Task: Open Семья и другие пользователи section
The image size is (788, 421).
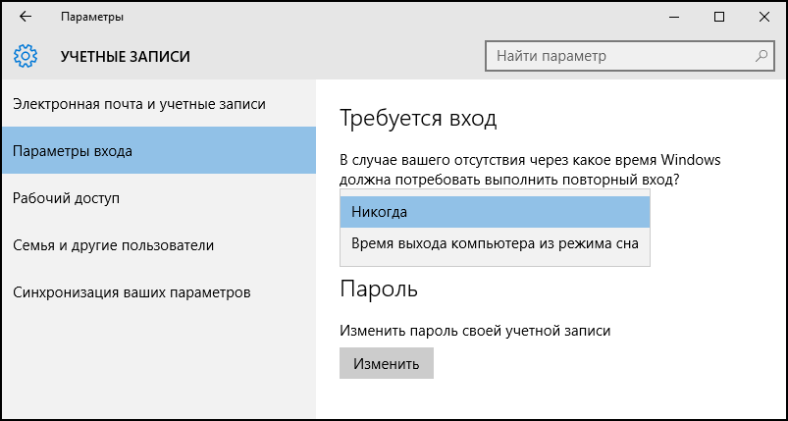Action: (x=159, y=245)
